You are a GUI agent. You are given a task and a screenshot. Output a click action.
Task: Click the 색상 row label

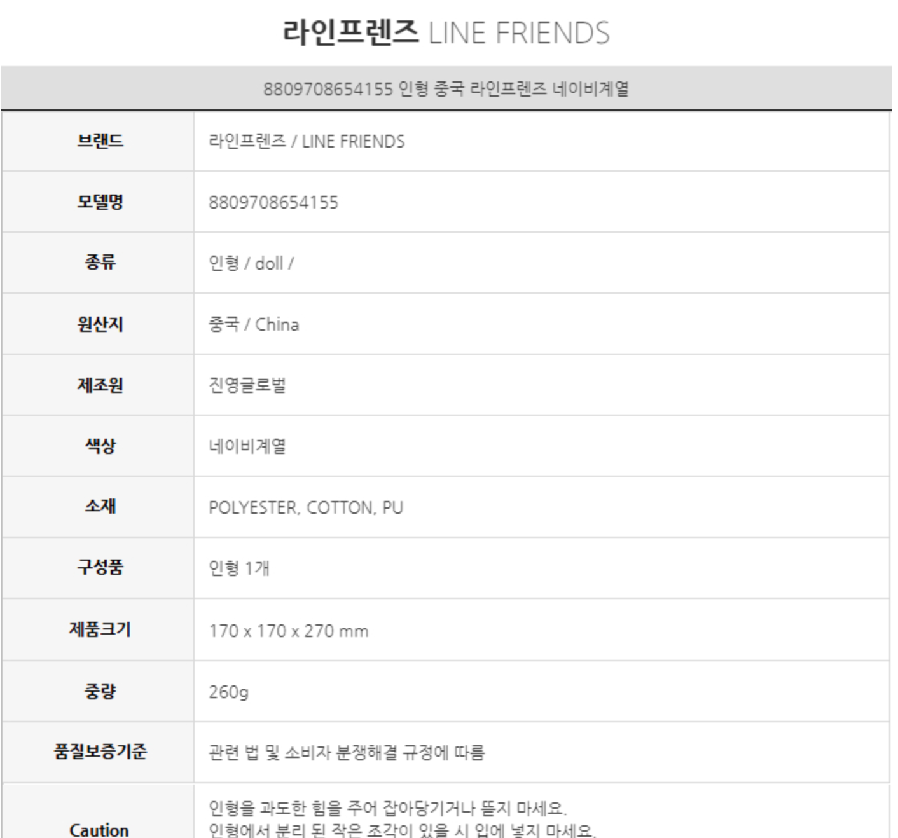point(100,446)
